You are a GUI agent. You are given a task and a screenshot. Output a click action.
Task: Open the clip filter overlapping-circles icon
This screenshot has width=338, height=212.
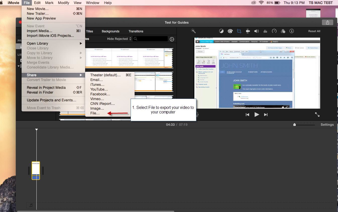283,31
